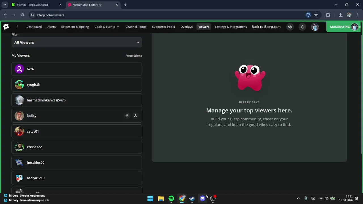Click the sound volume icon in Blerp header

click(290, 27)
